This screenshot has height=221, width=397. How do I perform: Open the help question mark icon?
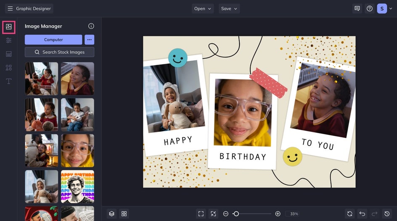pyautogui.click(x=370, y=8)
